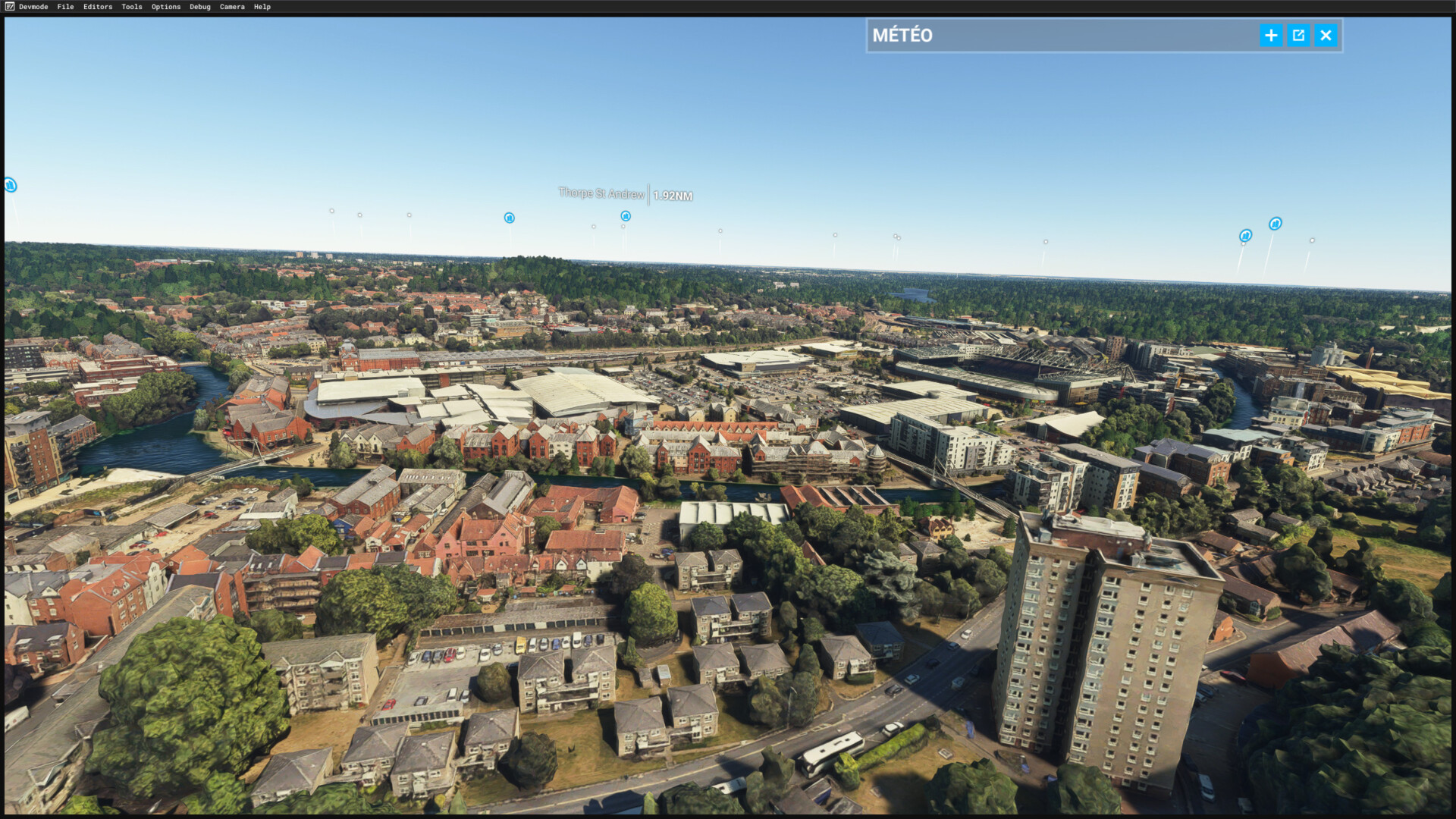Click the city marker left of Thorpe St Andrew

point(510,218)
